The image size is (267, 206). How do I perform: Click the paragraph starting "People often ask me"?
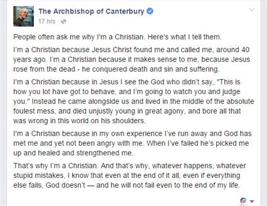pos(117,37)
